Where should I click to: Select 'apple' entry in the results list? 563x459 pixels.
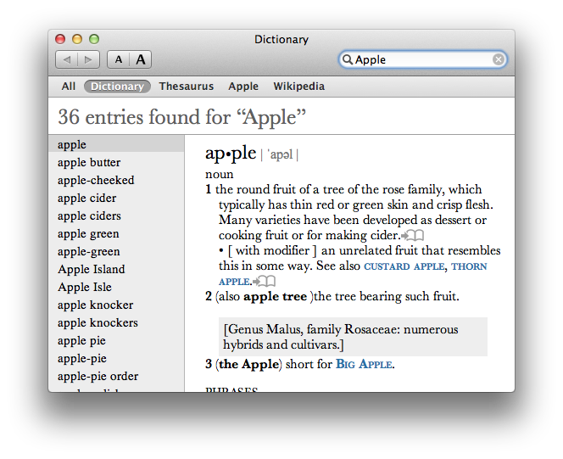point(116,144)
